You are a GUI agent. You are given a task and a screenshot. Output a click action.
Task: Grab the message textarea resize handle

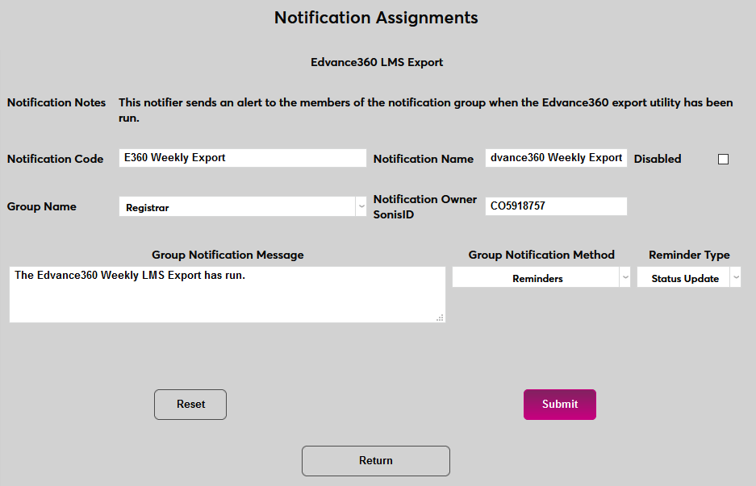(x=440, y=318)
